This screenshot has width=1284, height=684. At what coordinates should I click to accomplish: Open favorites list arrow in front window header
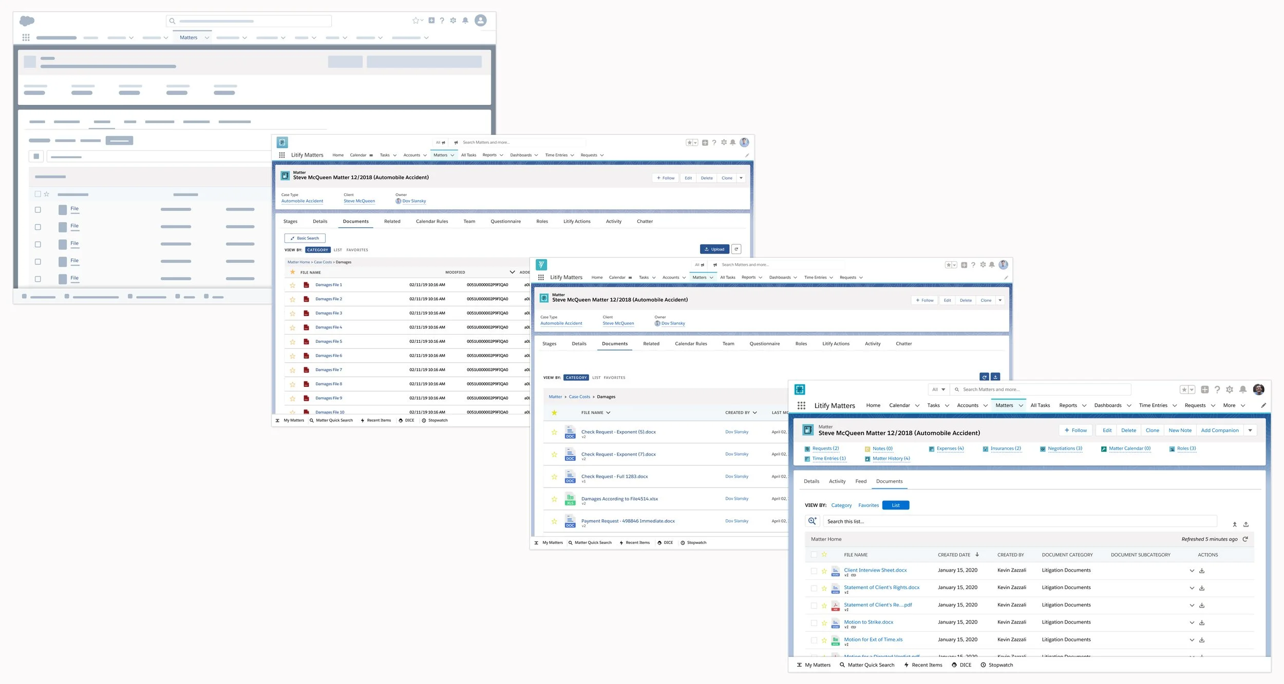click(x=1192, y=389)
